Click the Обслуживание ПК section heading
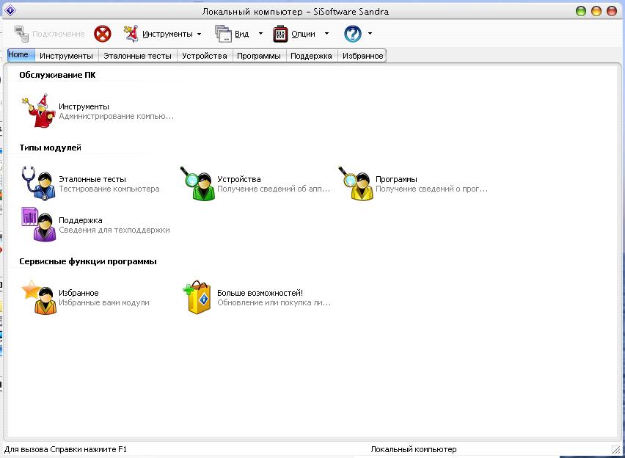The image size is (625, 458). (x=57, y=75)
